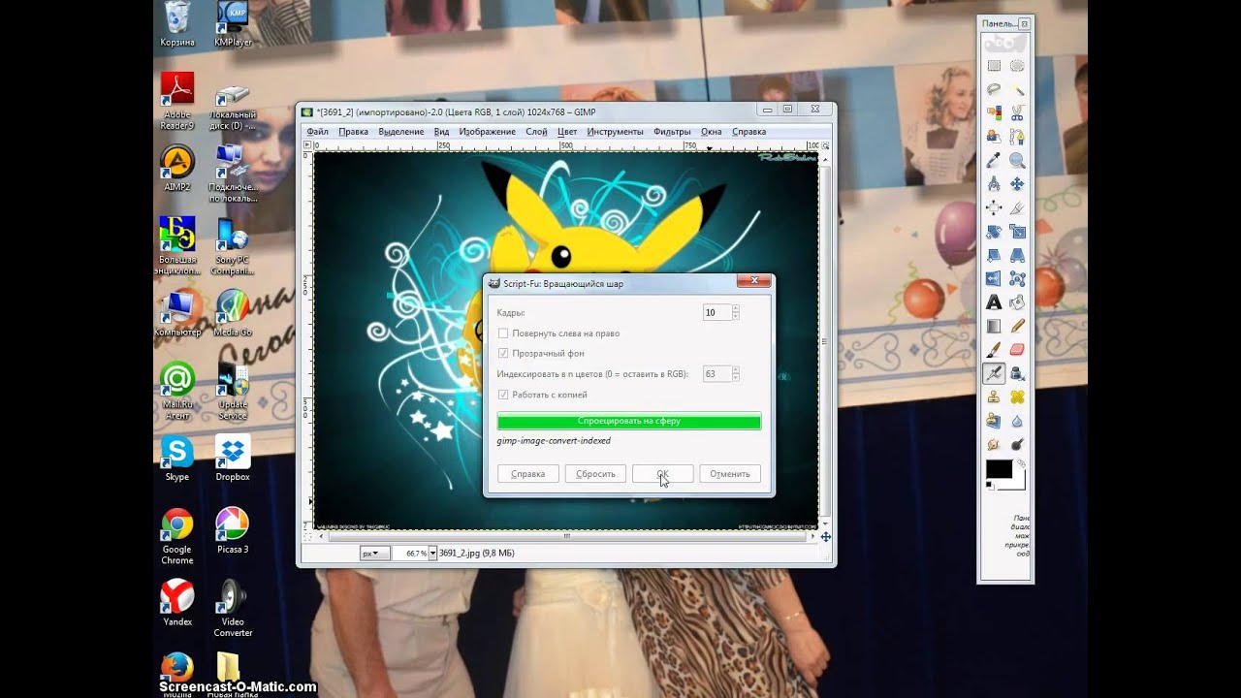Select the Cage Transform tool
The width and height of the screenshot is (1241, 698).
click(1017, 278)
